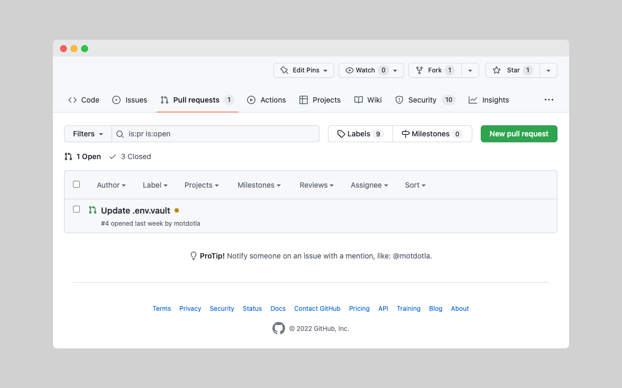Tick the select-all pull requests checkbox
The height and width of the screenshot is (388, 622).
point(77,184)
